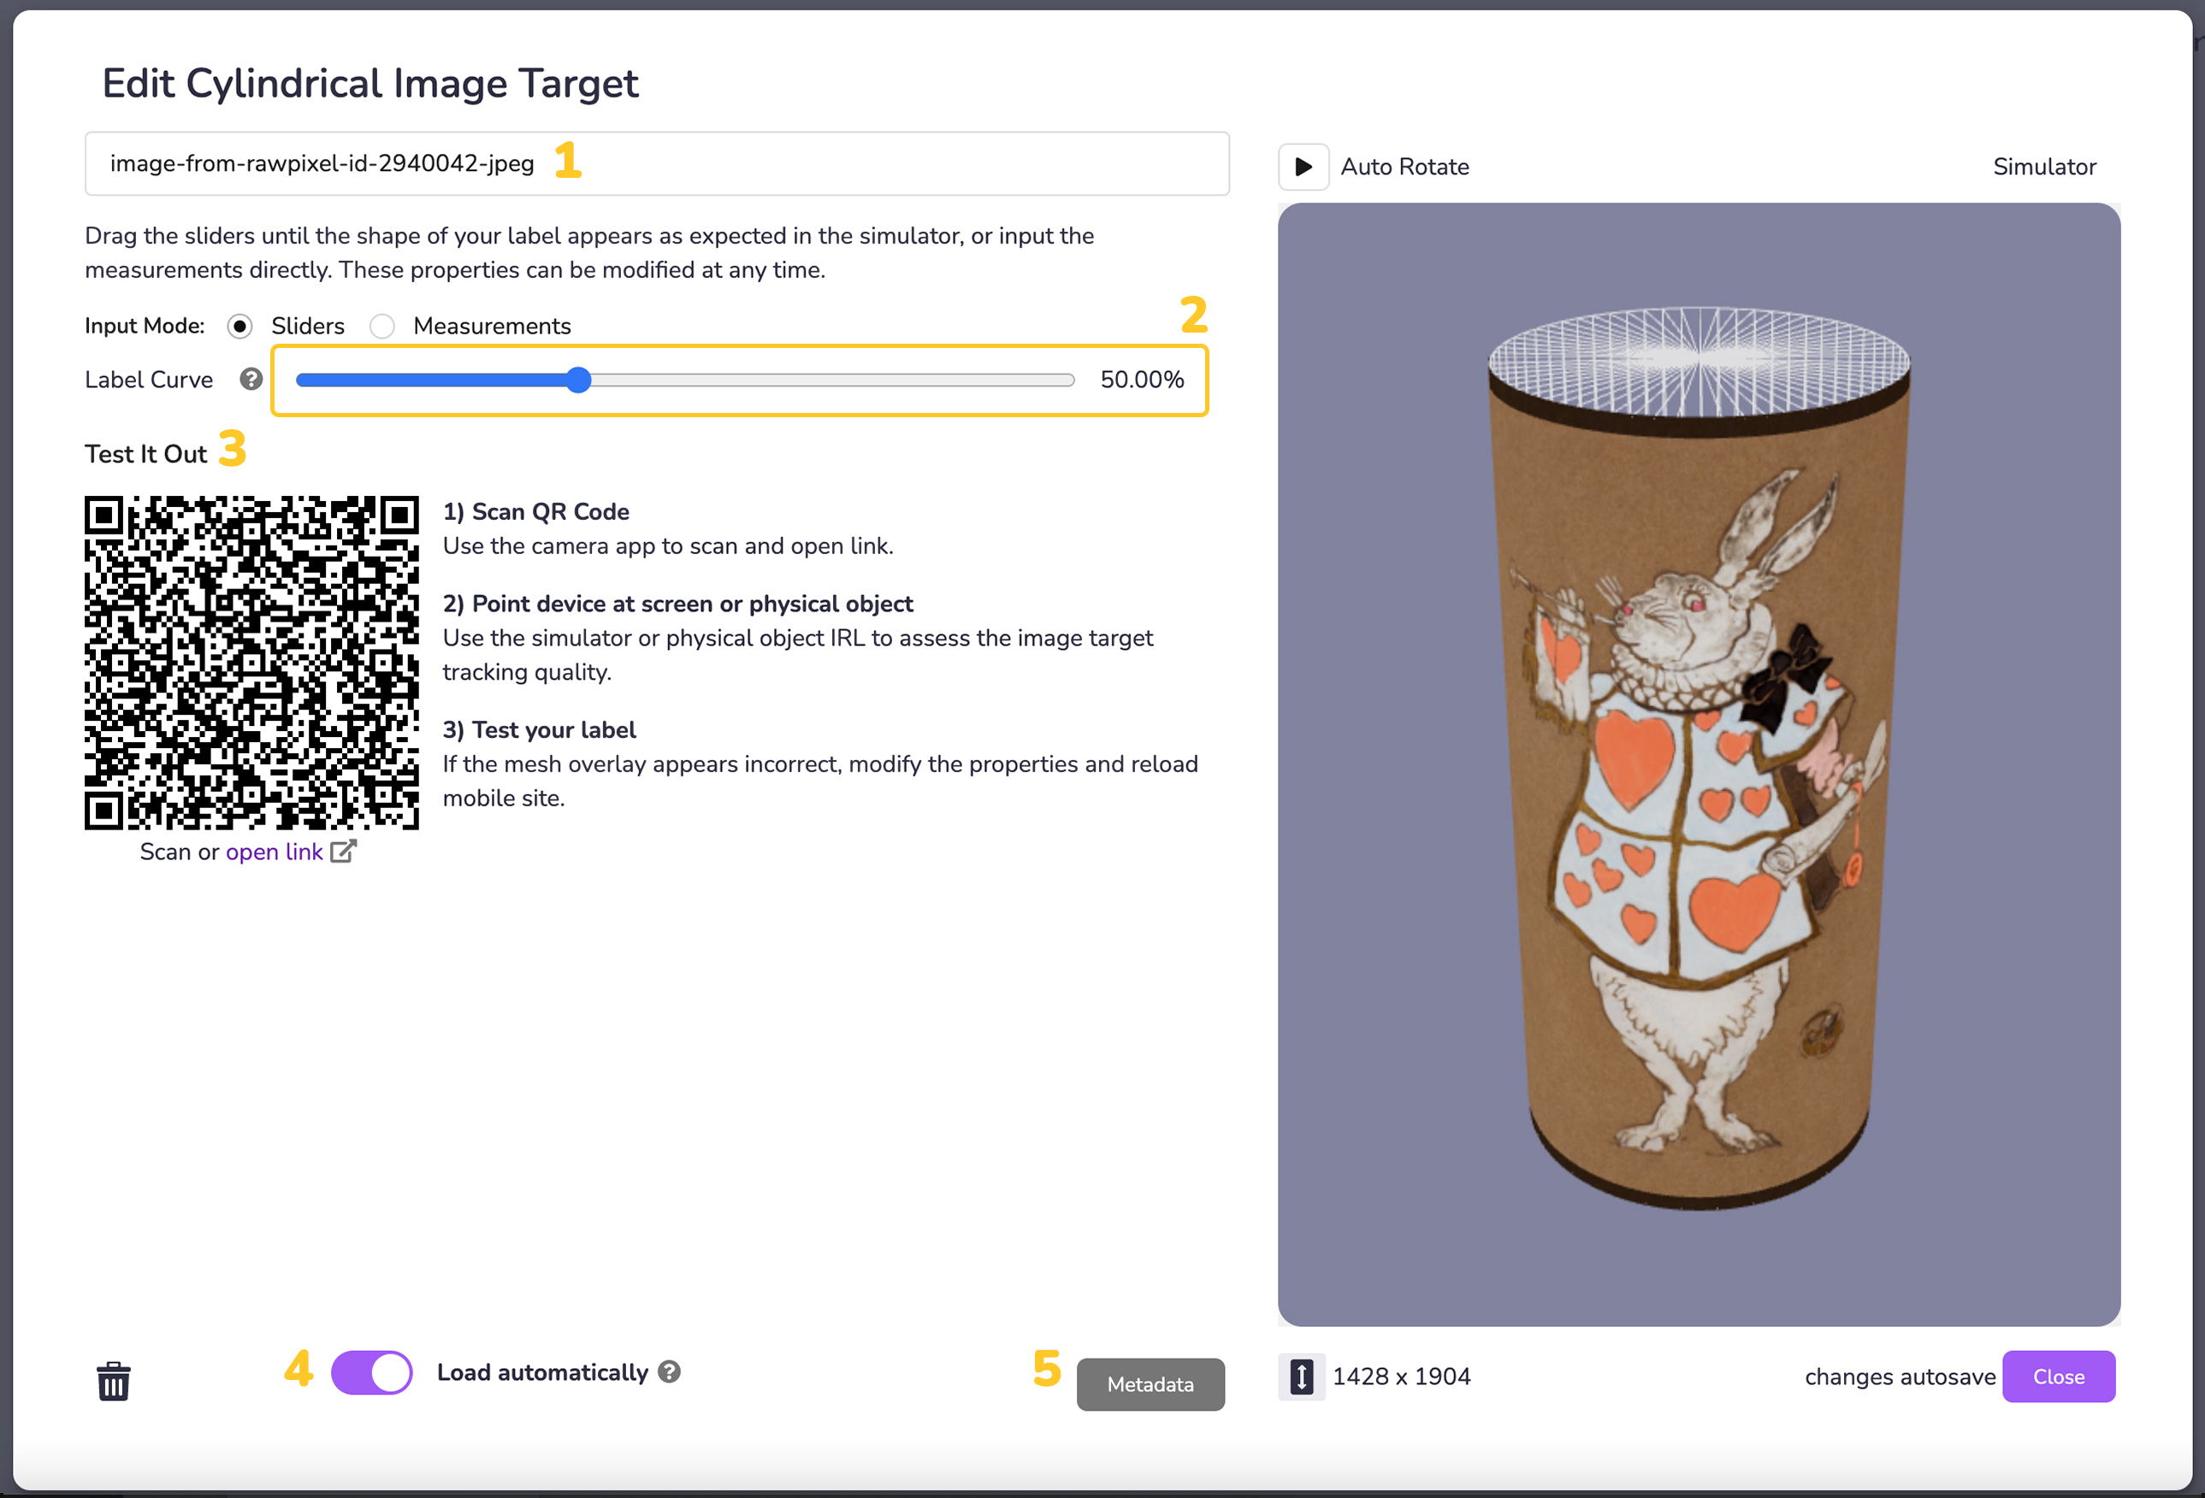Click the QR code image
The width and height of the screenshot is (2205, 1498).
click(251, 662)
